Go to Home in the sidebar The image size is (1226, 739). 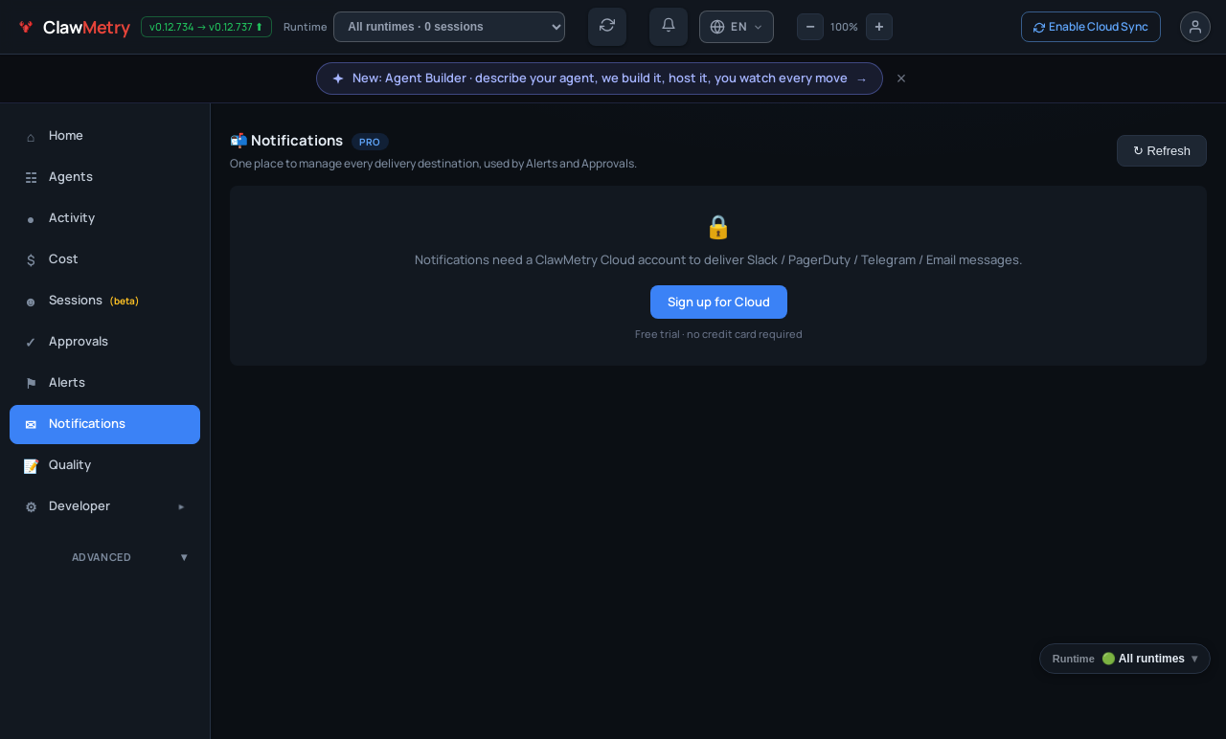105,136
